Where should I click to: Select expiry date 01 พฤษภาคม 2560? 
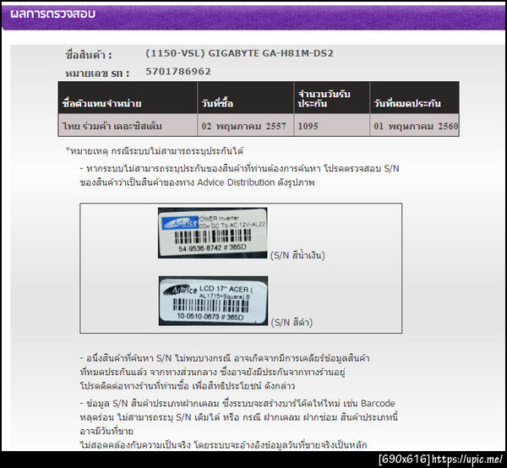pos(416,126)
